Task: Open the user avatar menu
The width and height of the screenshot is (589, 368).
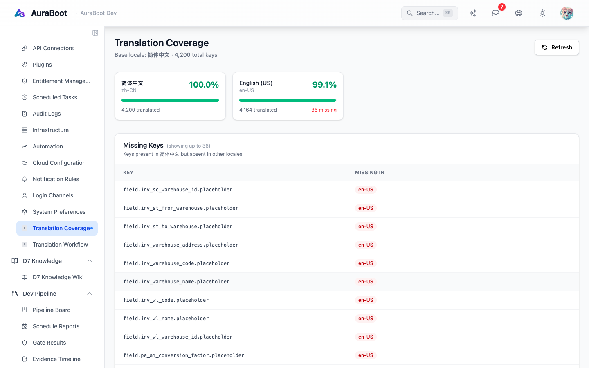Action: click(x=567, y=13)
